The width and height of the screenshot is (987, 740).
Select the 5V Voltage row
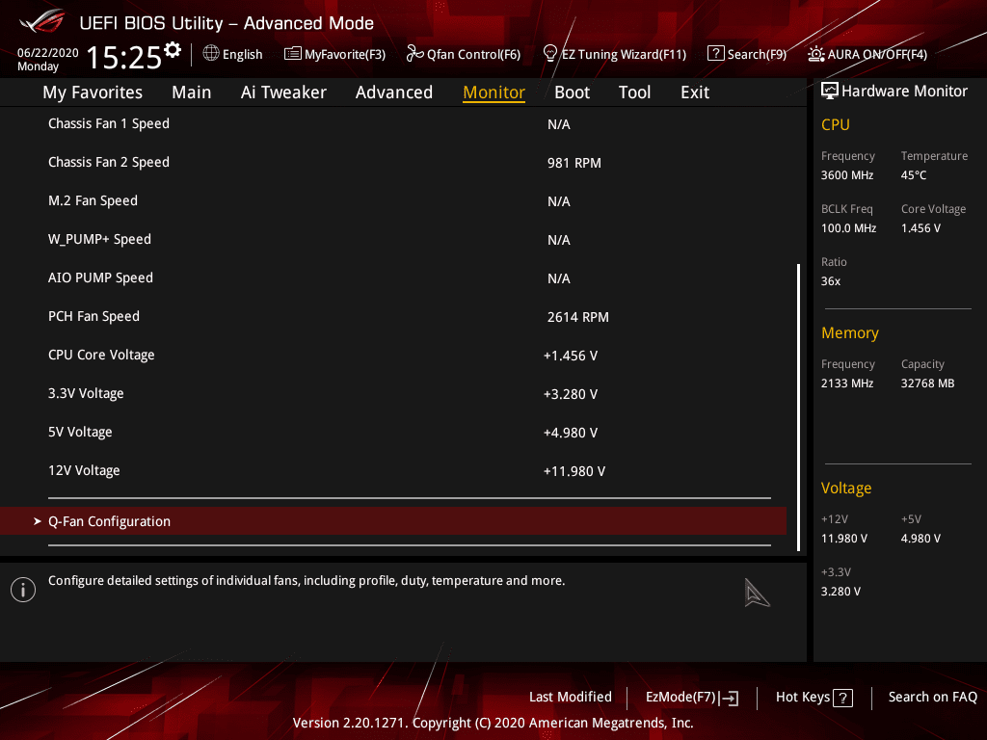coord(393,433)
